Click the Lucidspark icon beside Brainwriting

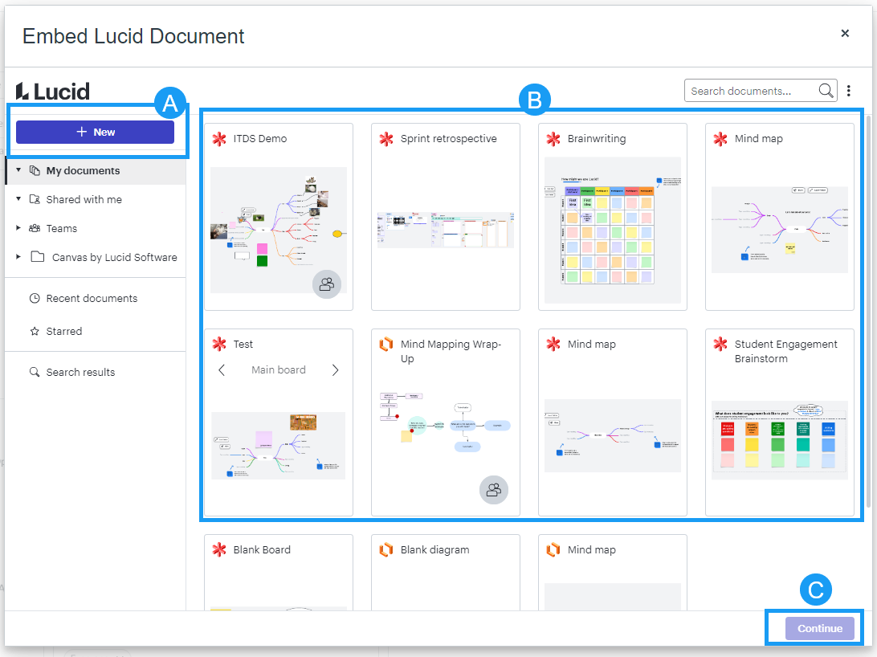553,139
